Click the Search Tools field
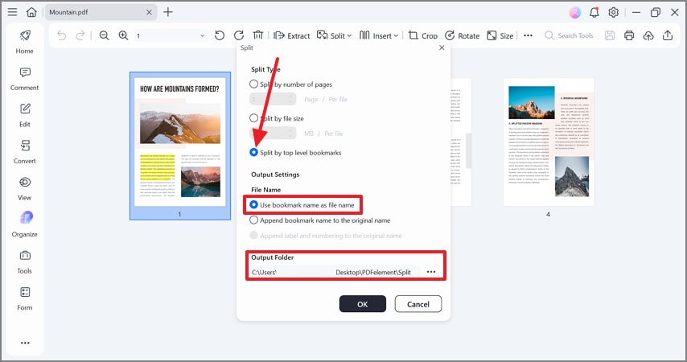The width and height of the screenshot is (687, 362). pos(569,35)
